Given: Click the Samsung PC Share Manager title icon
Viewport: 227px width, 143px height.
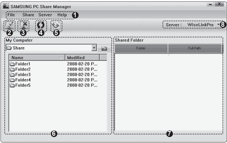Looking at the screenshot, I should 6,6.
